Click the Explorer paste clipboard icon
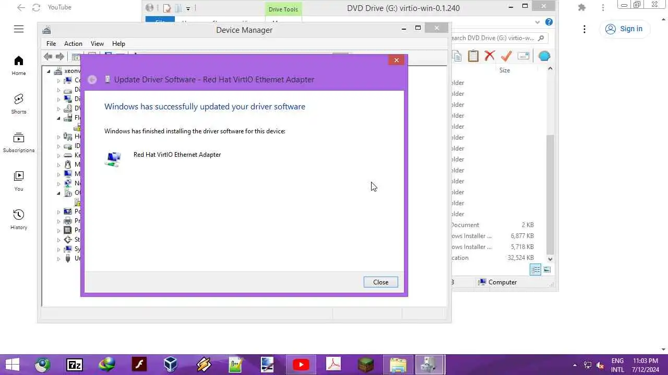Viewport: 668px width, 375px height. (473, 56)
